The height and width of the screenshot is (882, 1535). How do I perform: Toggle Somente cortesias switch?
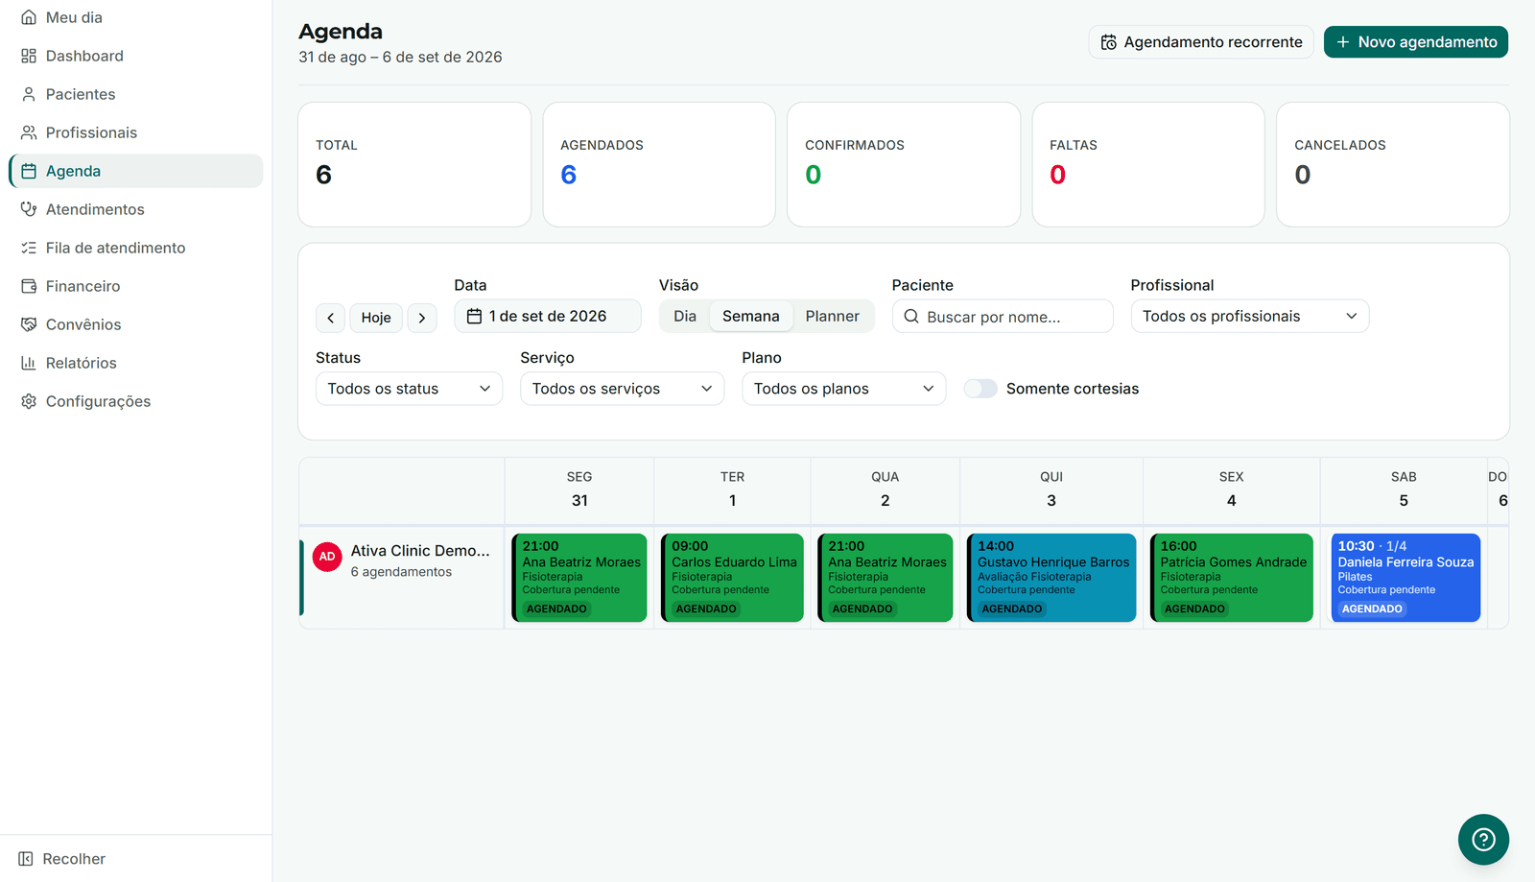point(980,389)
